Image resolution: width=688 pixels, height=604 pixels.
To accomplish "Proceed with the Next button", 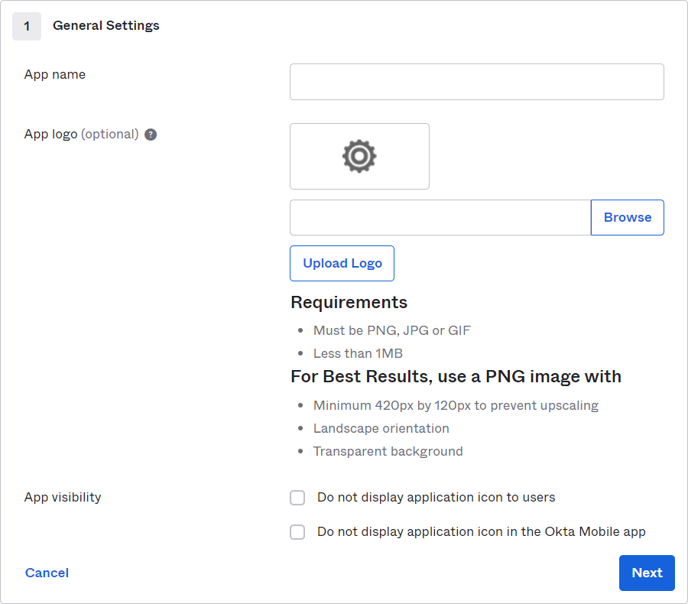I will [647, 573].
